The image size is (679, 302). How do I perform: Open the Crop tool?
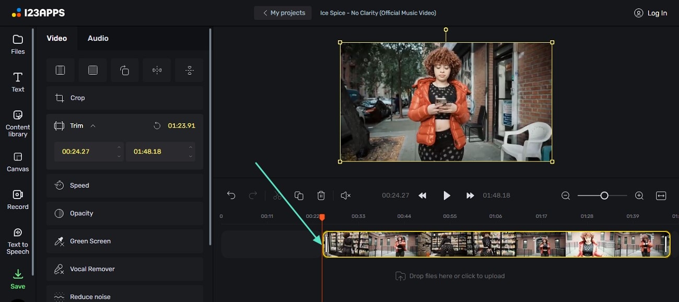pyautogui.click(x=125, y=98)
